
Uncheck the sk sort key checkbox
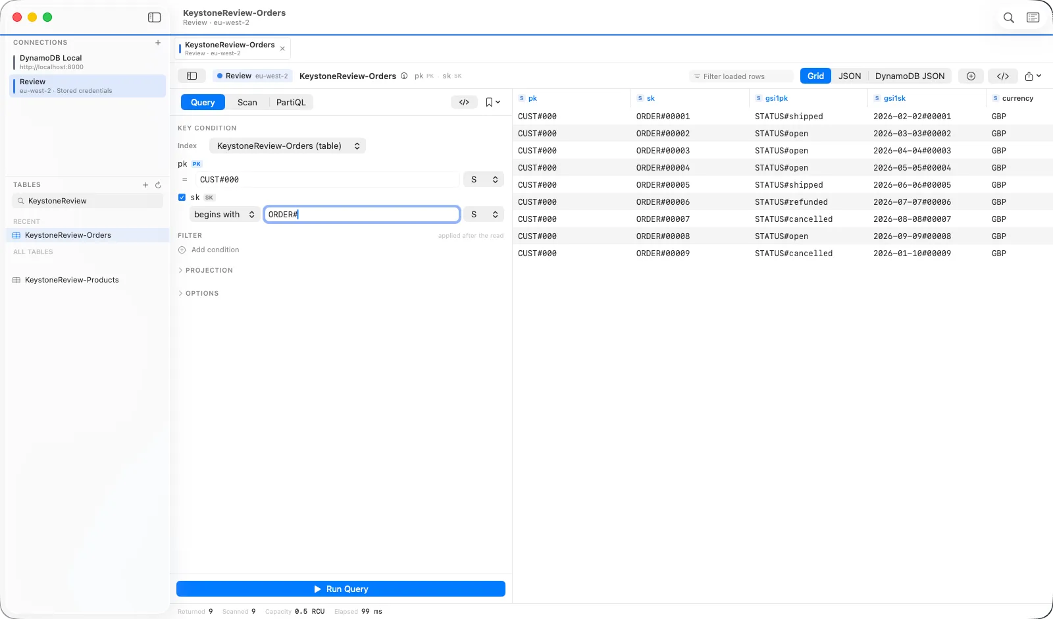pyautogui.click(x=182, y=198)
